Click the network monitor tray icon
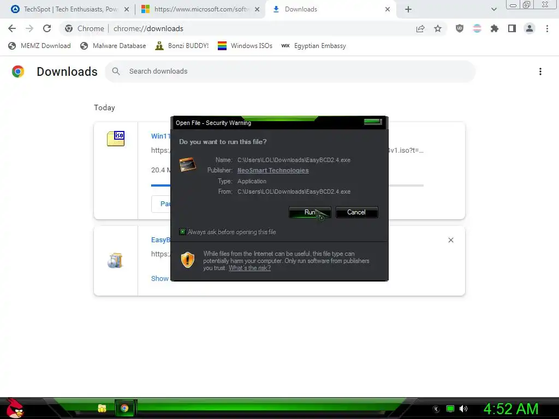The width and height of the screenshot is (559, 419). (x=450, y=409)
